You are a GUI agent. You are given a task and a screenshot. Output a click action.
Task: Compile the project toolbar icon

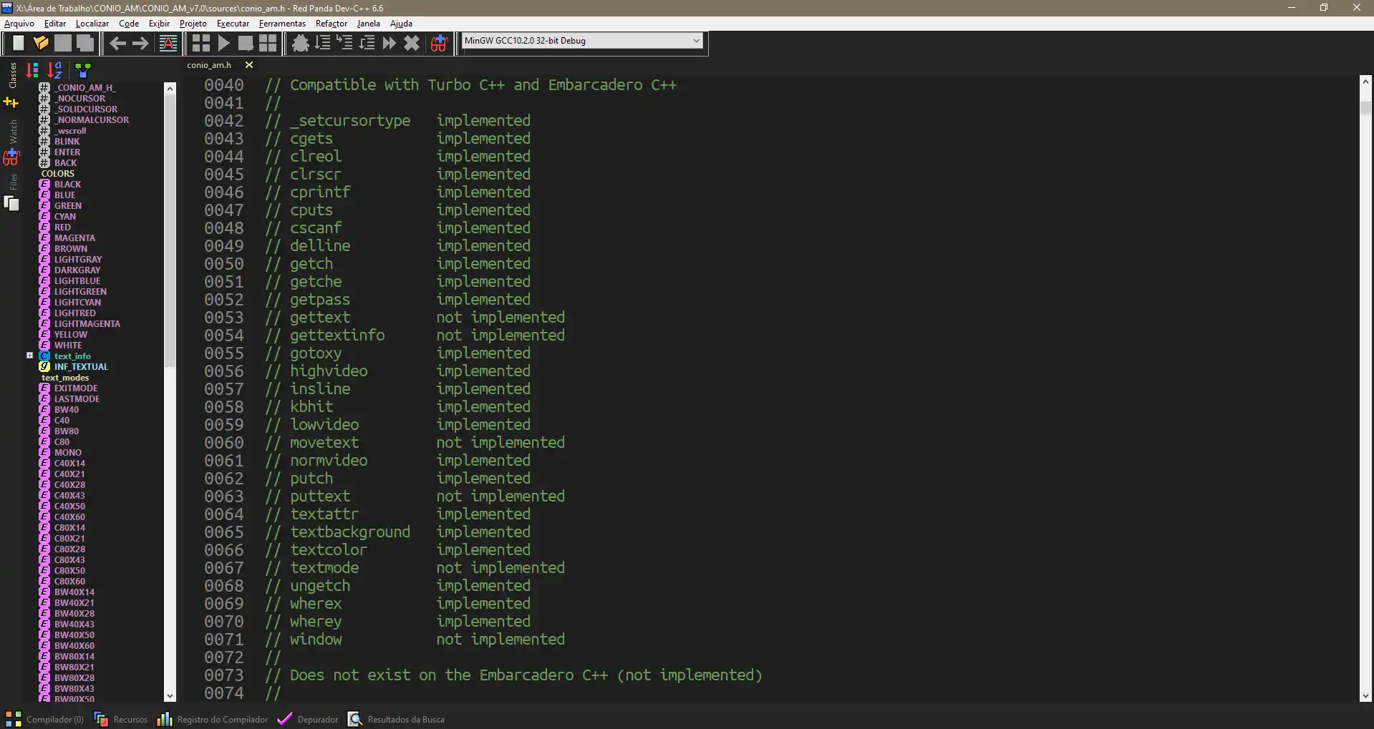click(x=201, y=43)
